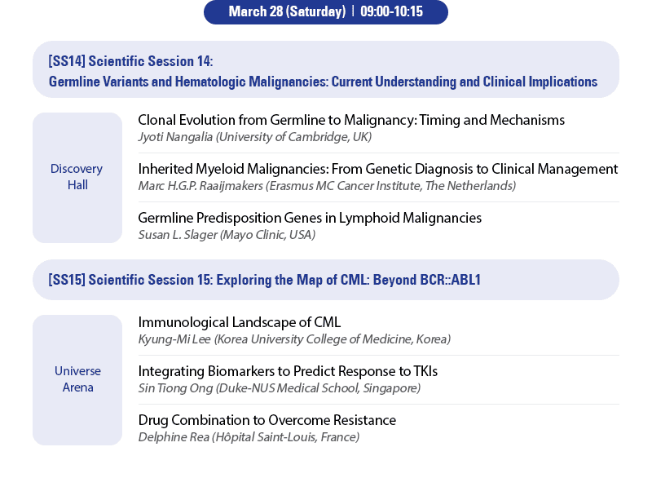
Task: Click the Discovery Hall venue box
Action: tap(77, 177)
